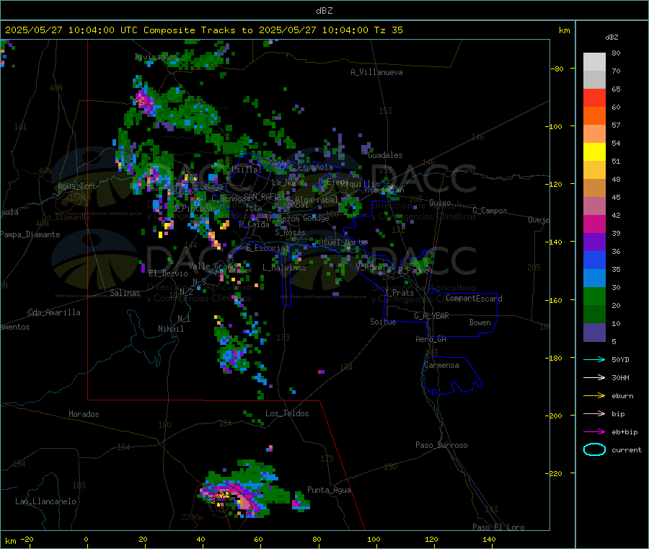Viewport: 649px width, 549px height.
Task: Select the green 30 dBZ color swatch
Action: coord(594,296)
